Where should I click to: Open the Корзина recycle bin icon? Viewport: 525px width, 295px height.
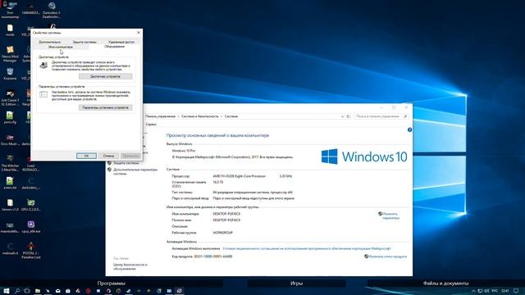point(10,74)
